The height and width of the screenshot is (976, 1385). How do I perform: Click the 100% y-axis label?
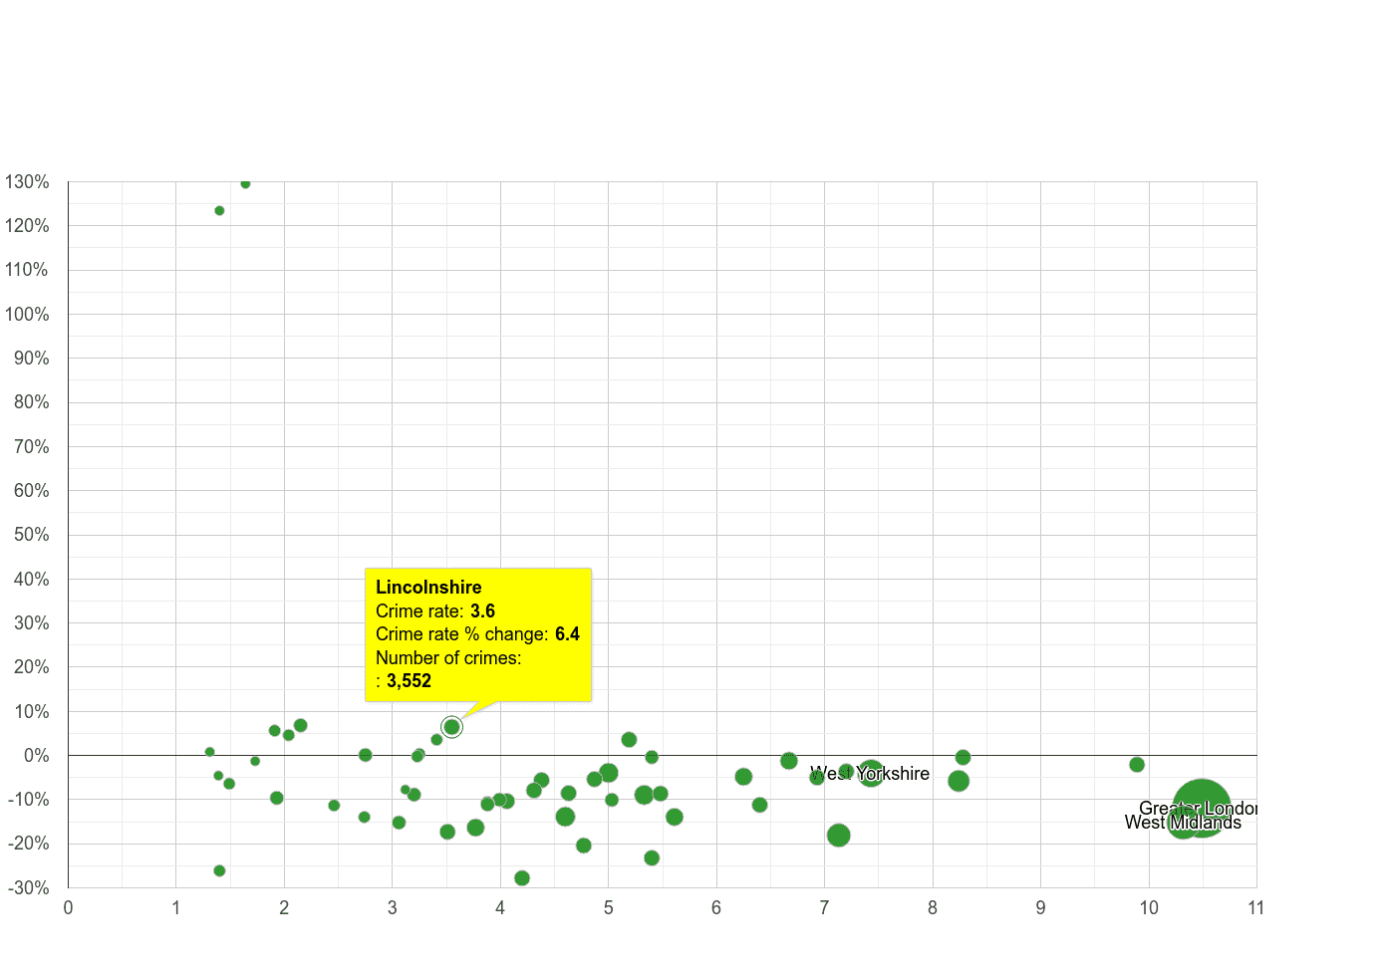[x=27, y=315]
